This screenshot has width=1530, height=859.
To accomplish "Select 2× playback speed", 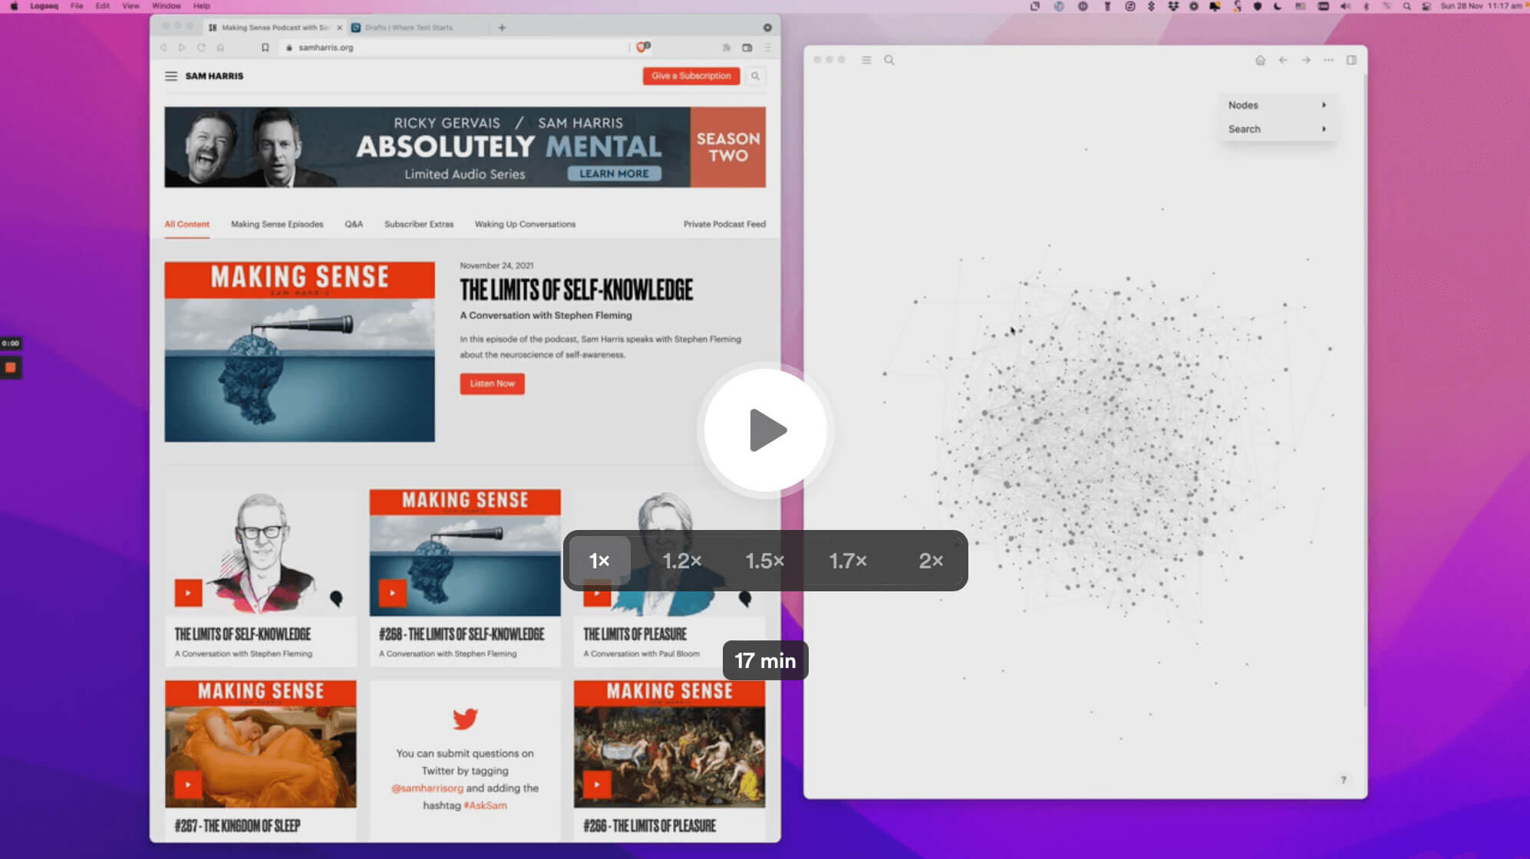I will click(x=931, y=561).
